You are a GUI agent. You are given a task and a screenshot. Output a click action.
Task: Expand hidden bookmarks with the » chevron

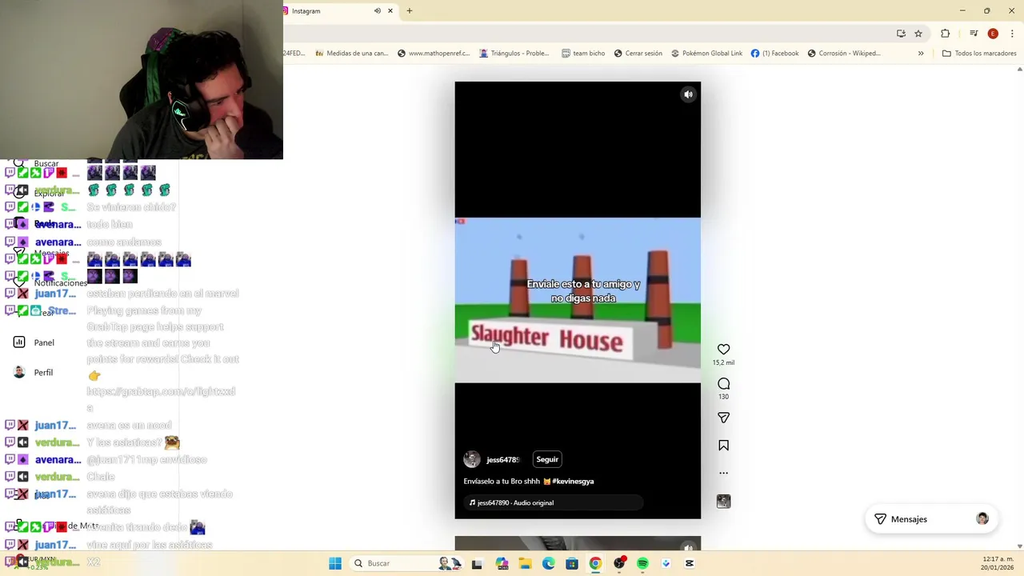coord(921,54)
